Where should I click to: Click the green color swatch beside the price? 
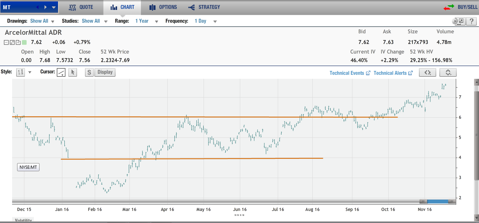click(x=24, y=43)
